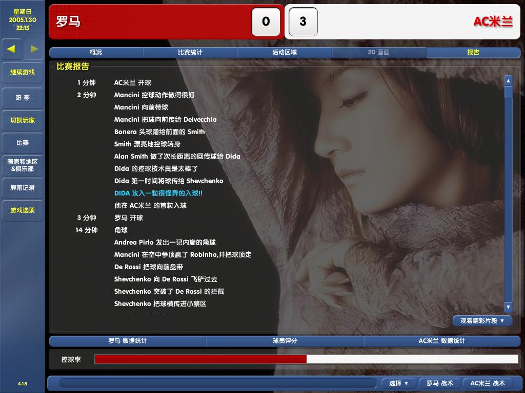Click line 'Shevchenko 突破了 De Rossi 的拦截'
Viewport: 525px width, 393px height.
point(169,291)
